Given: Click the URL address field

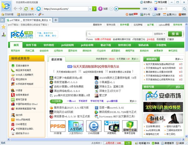Looking at the screenshot, I should [65, 9].
